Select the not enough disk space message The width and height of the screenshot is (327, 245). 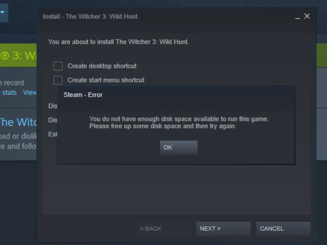(179, 122)
